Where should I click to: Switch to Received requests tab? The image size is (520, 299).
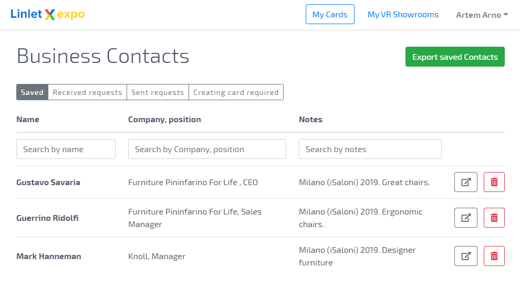[x=88, y=92]
